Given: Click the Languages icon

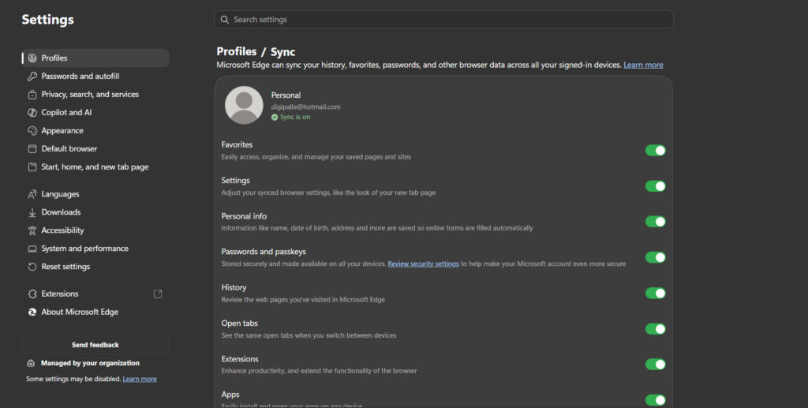Looking at the screenshot, I should 32,194.
